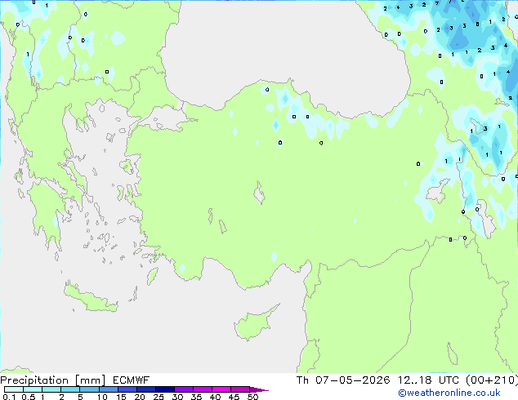Pick the 10–15 mm legend color box

coord(108,389)
